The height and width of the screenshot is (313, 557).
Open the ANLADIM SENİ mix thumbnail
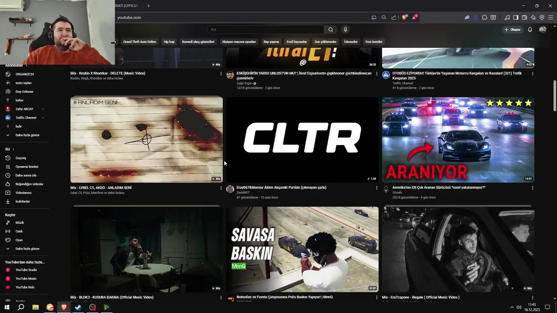pos(147,140)
